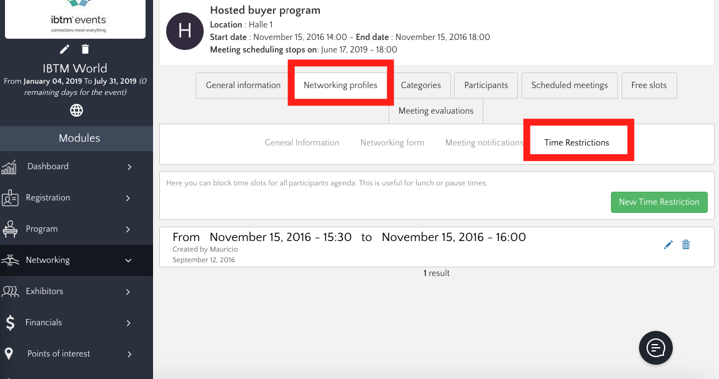
Task: Click the pencil edit icon under event logo
Action: coord(64,49)
